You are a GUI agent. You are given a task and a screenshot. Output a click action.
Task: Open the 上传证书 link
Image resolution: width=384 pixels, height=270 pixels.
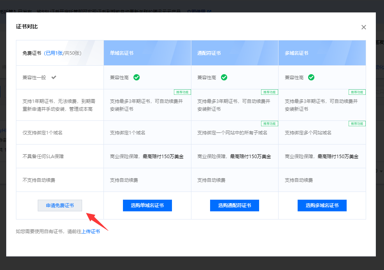[x=91, y=231]
